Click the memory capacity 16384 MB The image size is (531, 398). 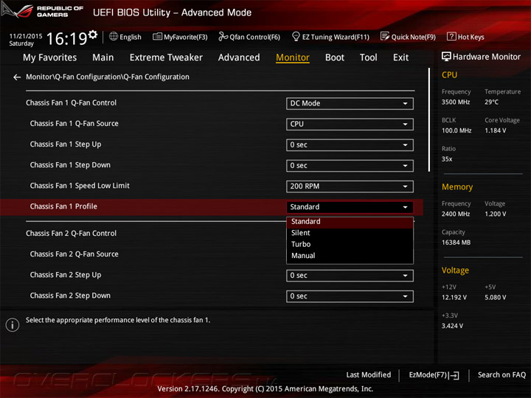pos(457,242)
